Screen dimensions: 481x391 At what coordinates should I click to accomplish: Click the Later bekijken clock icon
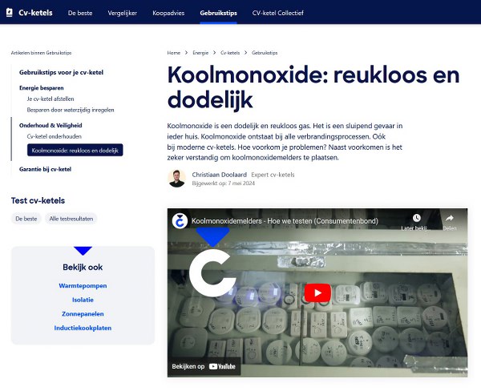(416, 218)
